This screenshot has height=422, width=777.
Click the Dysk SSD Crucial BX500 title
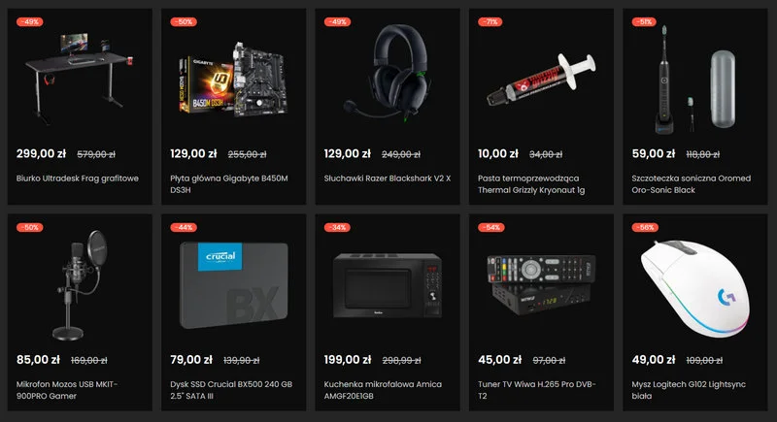[231, 390]
